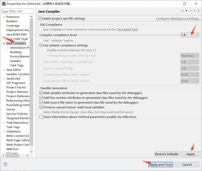Viewport: 202px width, 171px height.
Task: Select Project Facets in tree
Action: (16, 87)
